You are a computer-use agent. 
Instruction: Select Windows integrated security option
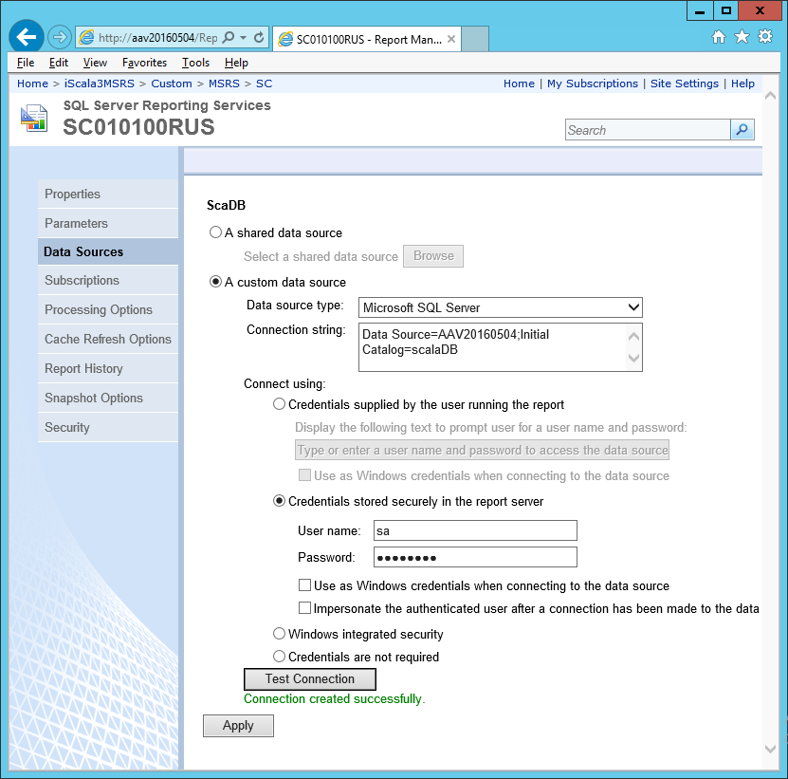click(x=279, y=634)
